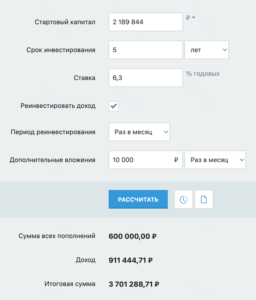256x300 pixels.
Task: Toggle the Реинвестировать доход checkbox
Action: click(114, 106)
